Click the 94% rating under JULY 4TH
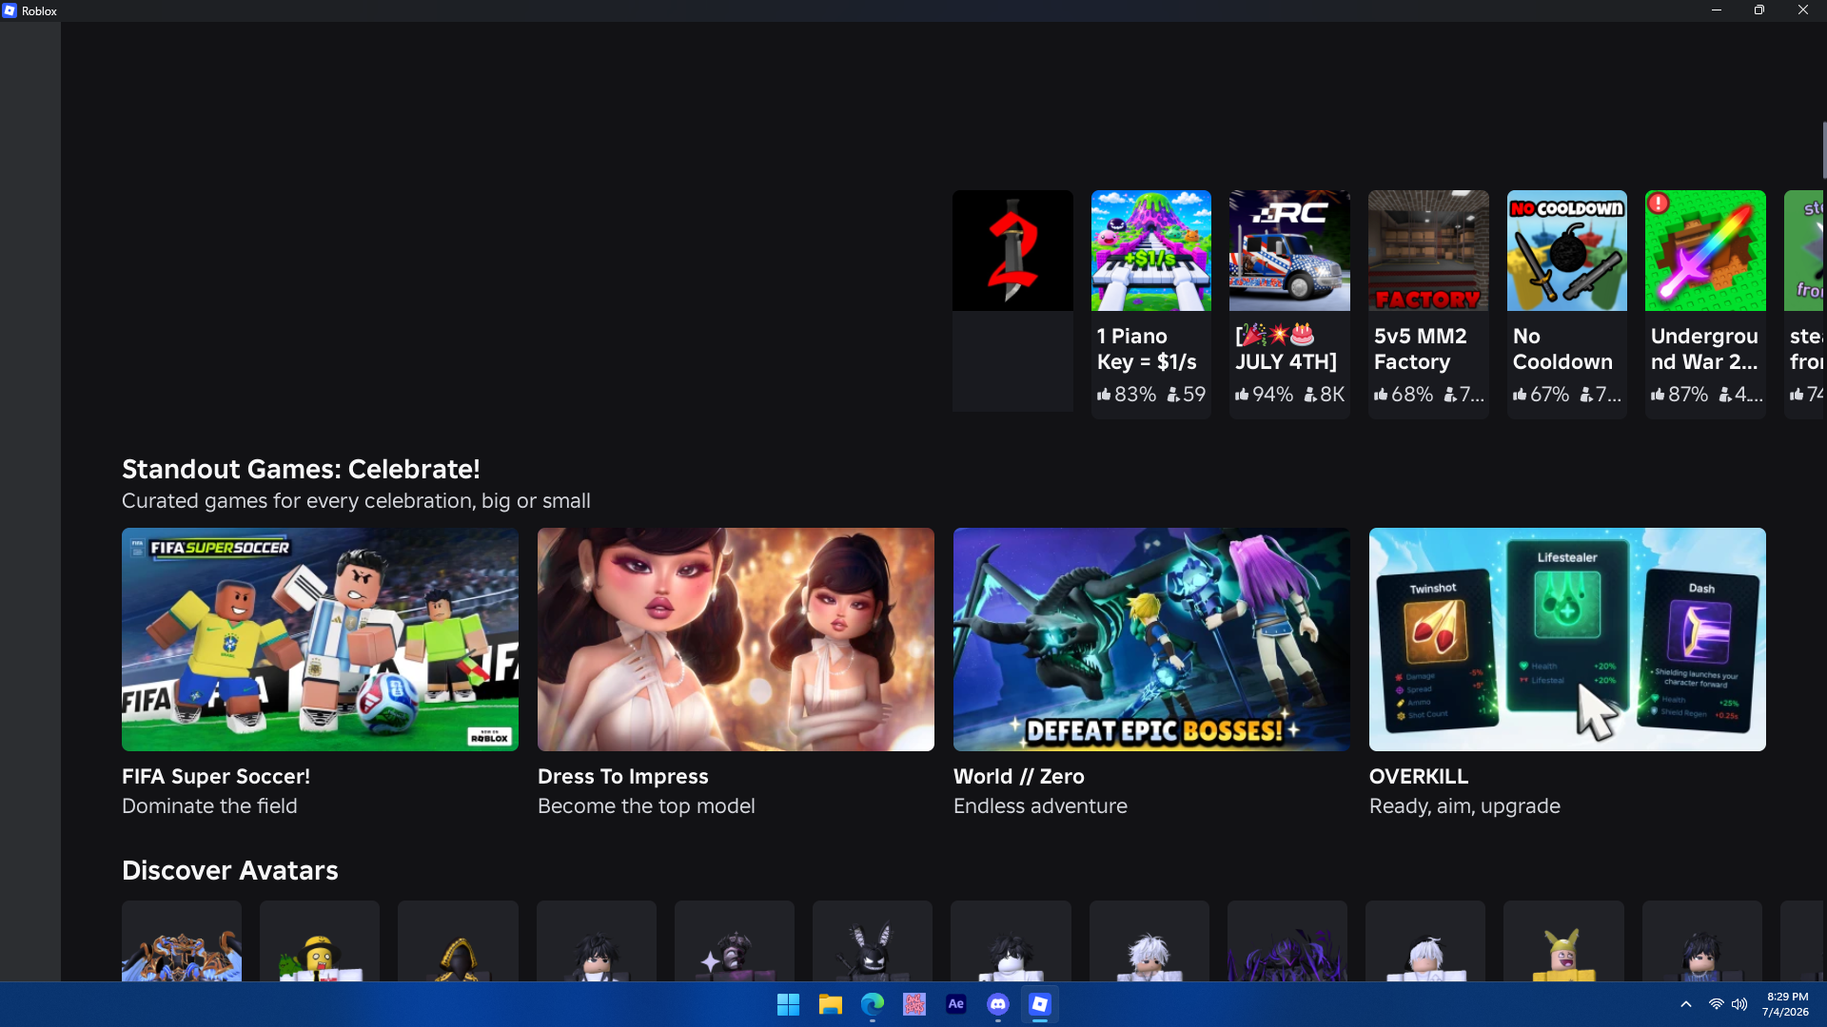 (1265, 394)
